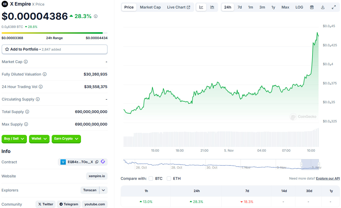This screenshot has height=208, width=341.
Task: Select the 1y time range
Action: coord(273,7)
